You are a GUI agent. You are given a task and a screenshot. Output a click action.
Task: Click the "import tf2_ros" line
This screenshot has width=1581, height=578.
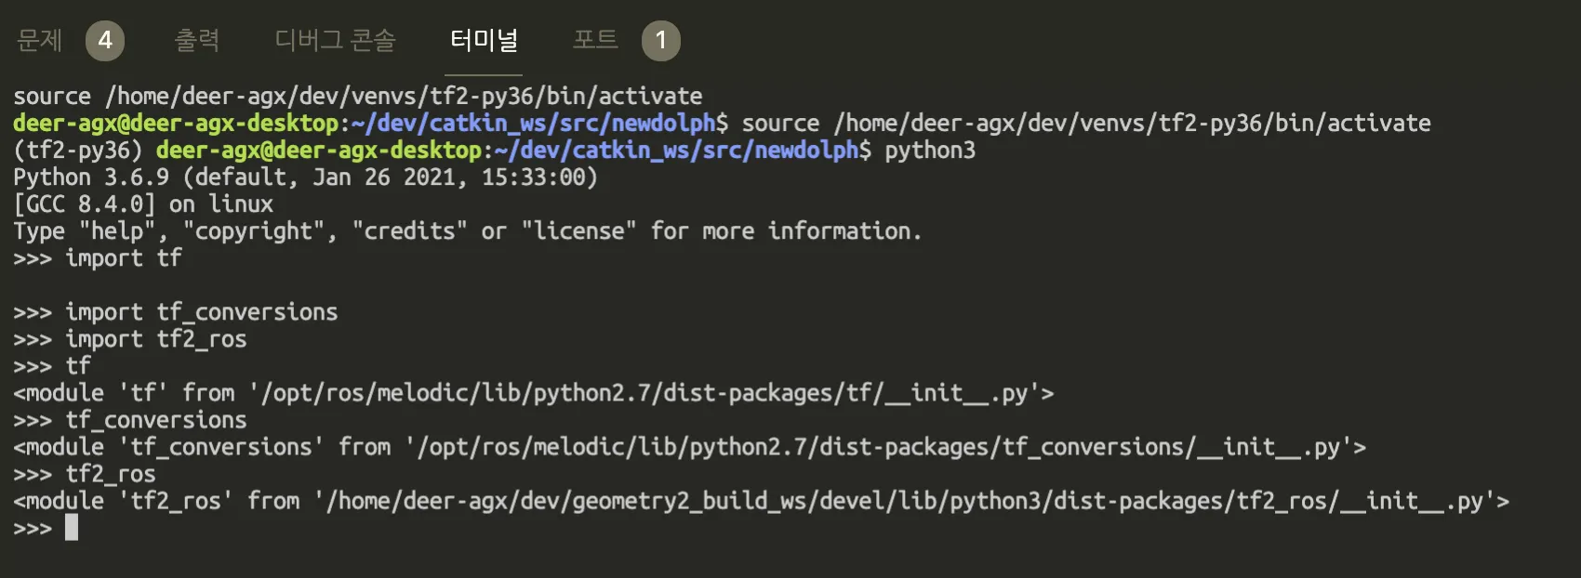[155, 339]
